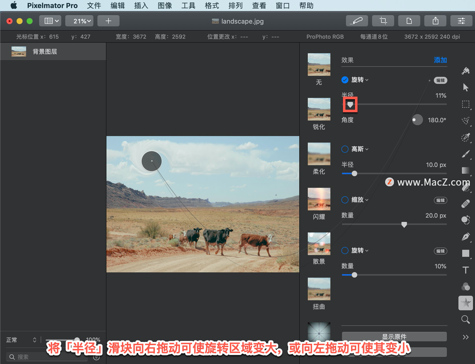Screen dimensions: 475x364
Task: Select the Zoom magnifier tool
Action: click(x=465, y=320)
